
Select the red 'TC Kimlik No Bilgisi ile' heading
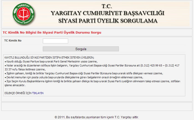52,32
